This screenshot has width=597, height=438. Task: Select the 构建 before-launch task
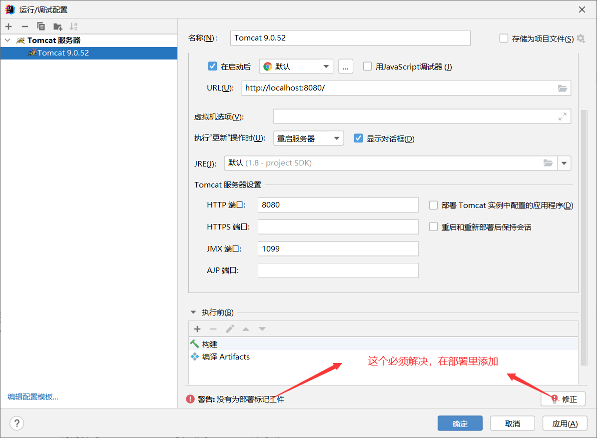tap(383, 344)
